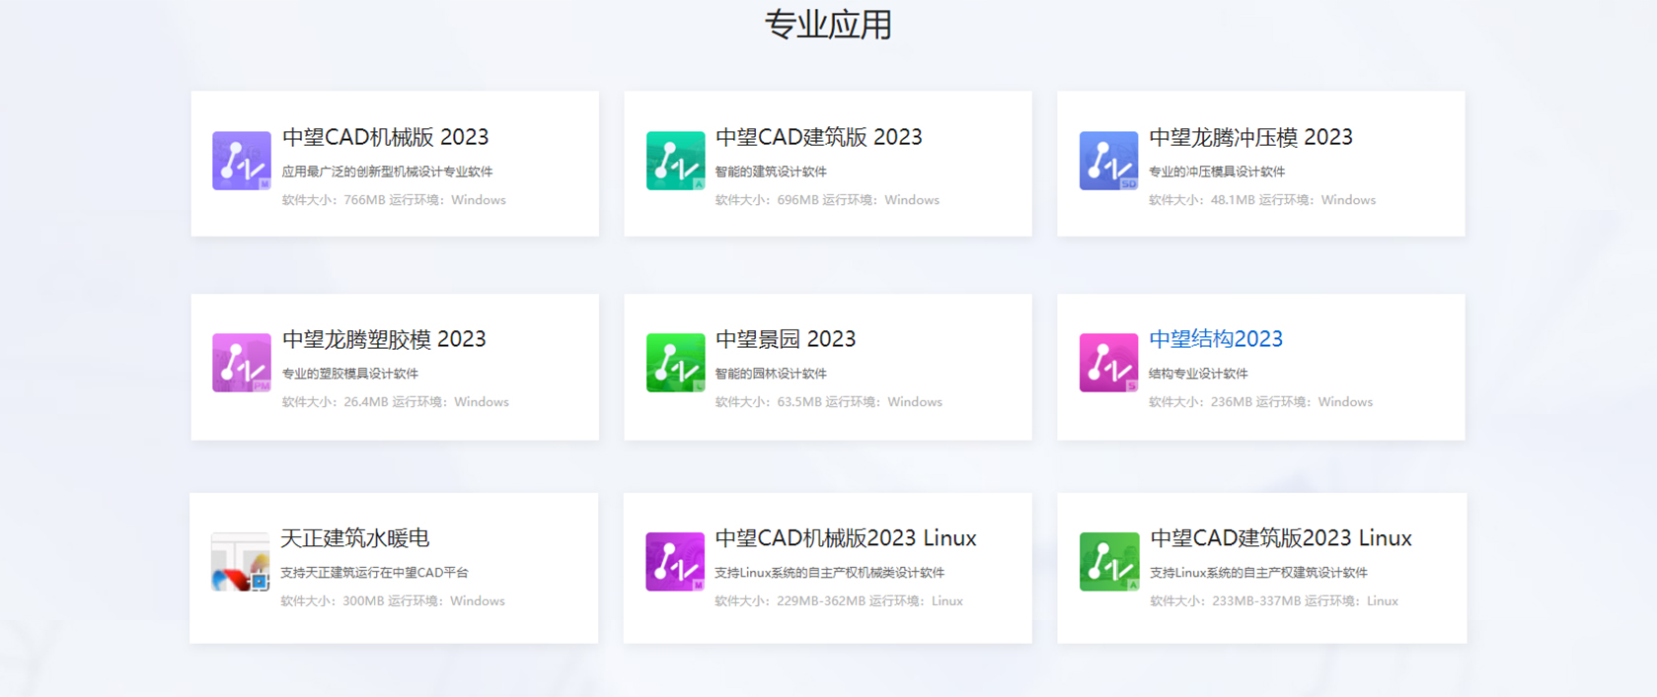The image size is (1657, 697).
Task: Click the 中望景园 2023 green icon
Action: click(x=675, y=363)
